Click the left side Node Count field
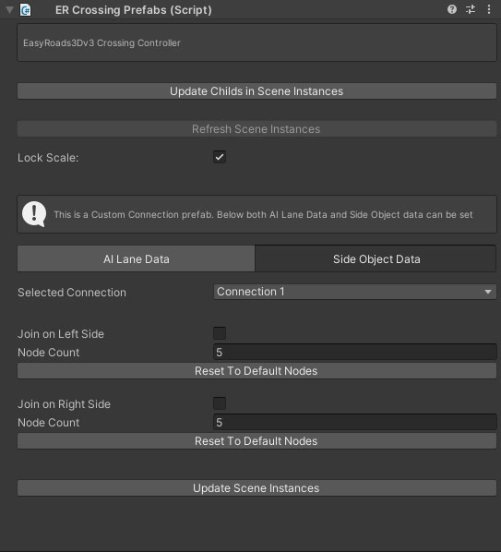501x552 pixels. coord(354,352)
